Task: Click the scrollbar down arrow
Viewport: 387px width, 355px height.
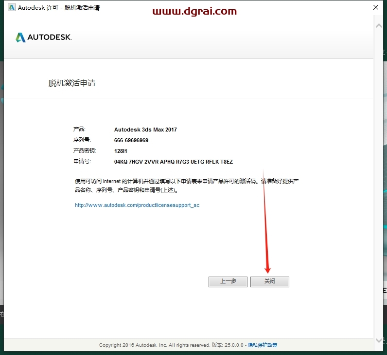Action: point(379,340)
